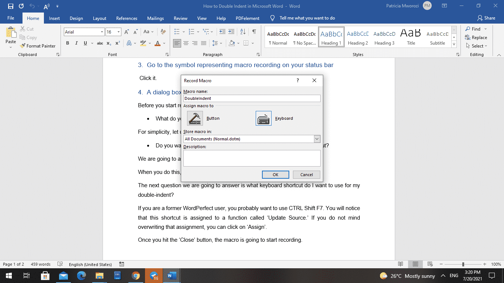Screen dimensions: 504x283
Task: Switch to the References tab
Action: 127,18
